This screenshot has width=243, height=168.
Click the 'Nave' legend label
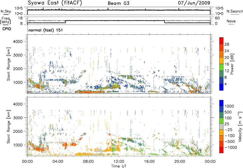point(231,21)
